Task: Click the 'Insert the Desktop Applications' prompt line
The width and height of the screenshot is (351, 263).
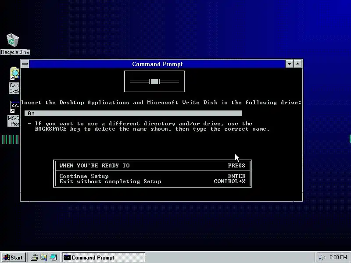Action: click(x=161, y=103)
